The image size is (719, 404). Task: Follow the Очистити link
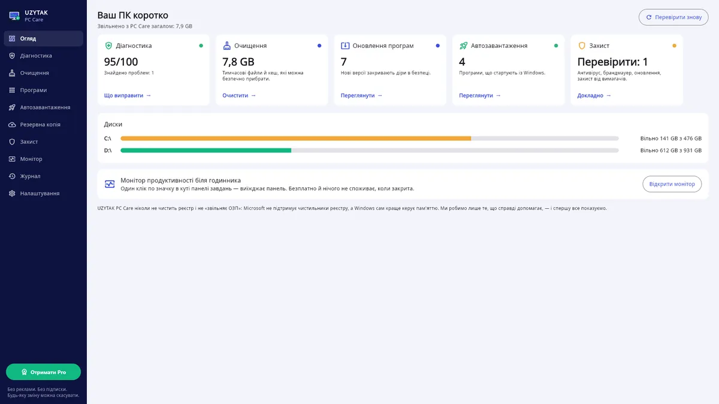pyautogui.click(x=239, y=95)
